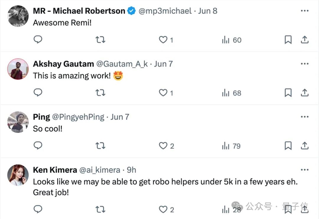Like Michael Robertson's tweet
Screen dimensions: 319x219
click(163, 40)
